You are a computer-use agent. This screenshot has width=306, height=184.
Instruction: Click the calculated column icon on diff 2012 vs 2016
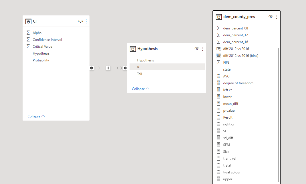point(219,49)
